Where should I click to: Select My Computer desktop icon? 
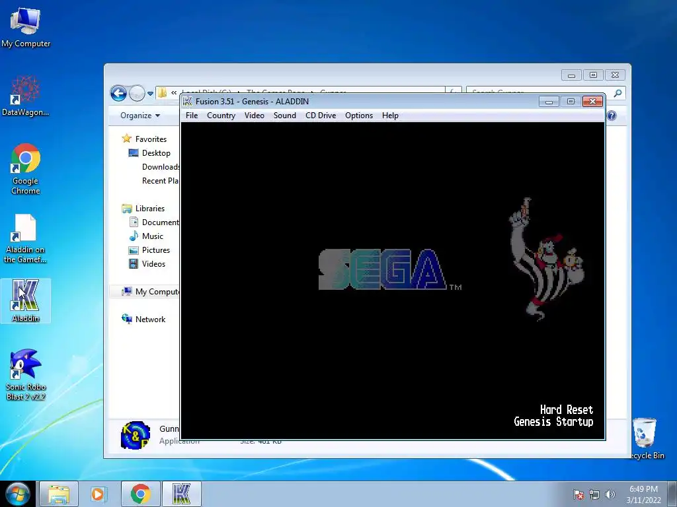26,26
